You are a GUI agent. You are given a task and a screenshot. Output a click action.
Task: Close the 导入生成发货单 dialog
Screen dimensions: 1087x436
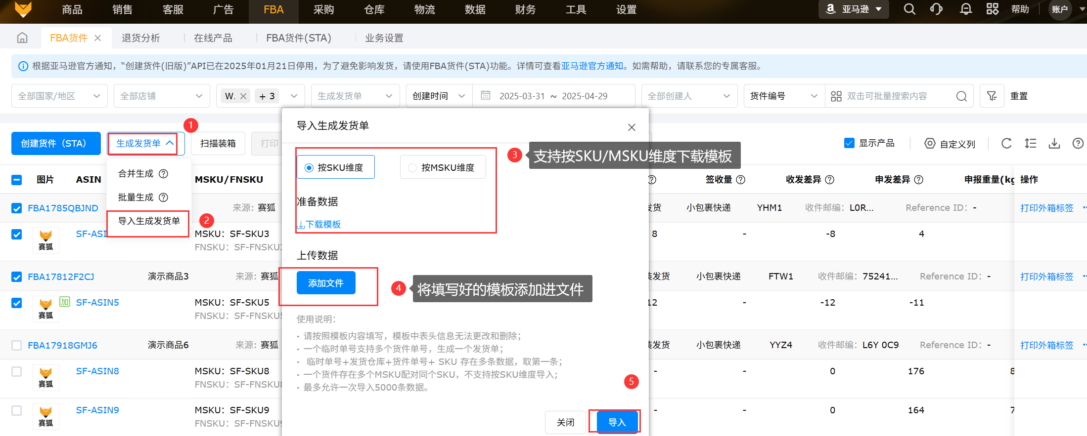point(632,127)
